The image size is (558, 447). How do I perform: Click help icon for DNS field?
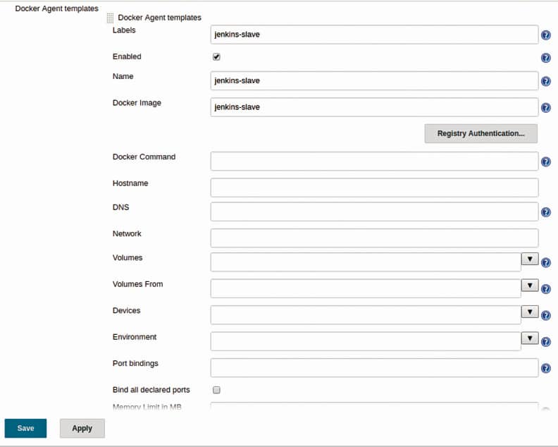click(545, 212)
